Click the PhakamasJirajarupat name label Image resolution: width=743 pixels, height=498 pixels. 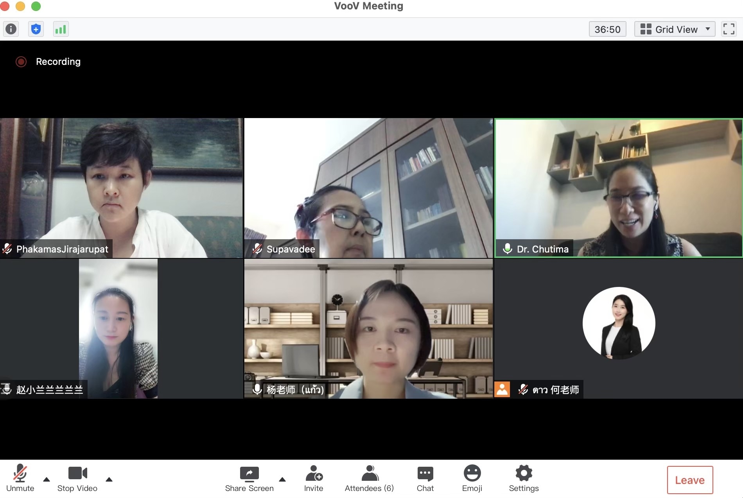coord(62,249)
